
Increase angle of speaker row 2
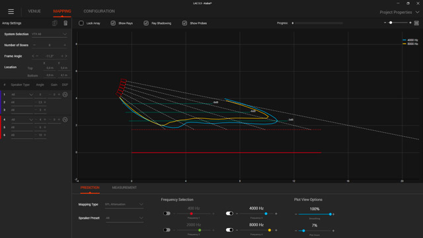pyautogui.click(x=45, y=102)
